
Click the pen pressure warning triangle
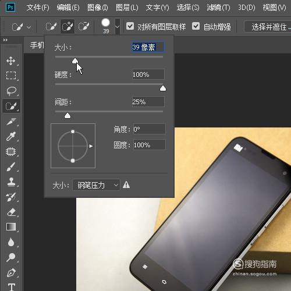126,185
